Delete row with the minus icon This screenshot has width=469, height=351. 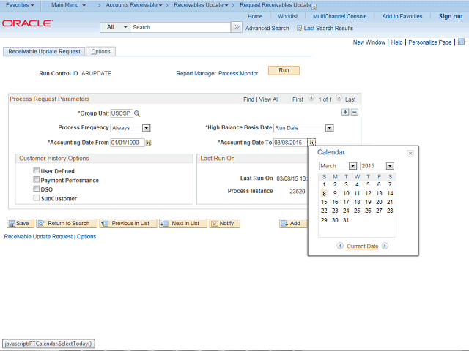coord(355,112)
